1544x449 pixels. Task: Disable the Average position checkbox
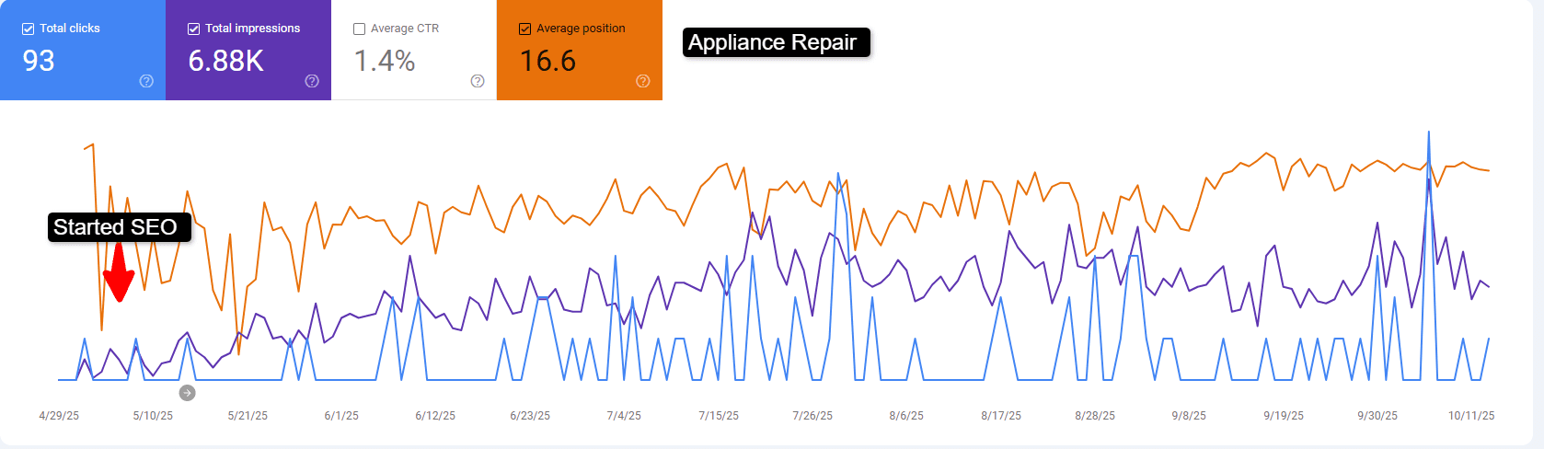coord(525,29)
